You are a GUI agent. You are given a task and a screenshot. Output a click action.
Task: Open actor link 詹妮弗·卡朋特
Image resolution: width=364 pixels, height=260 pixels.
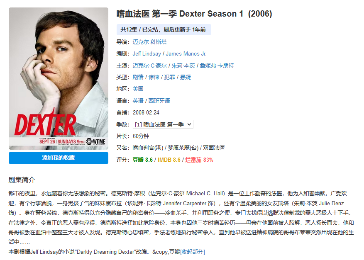[x=217, y=66]
